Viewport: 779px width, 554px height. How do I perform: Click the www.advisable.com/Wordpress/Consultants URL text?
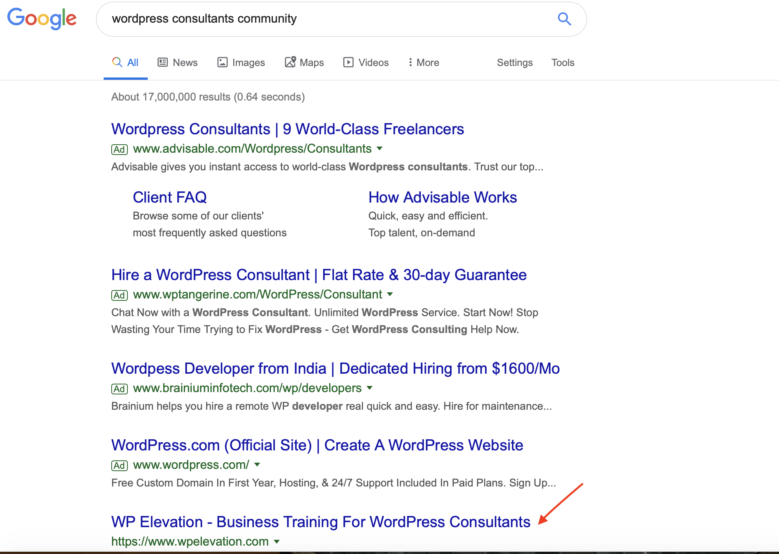tap(252, 148)
